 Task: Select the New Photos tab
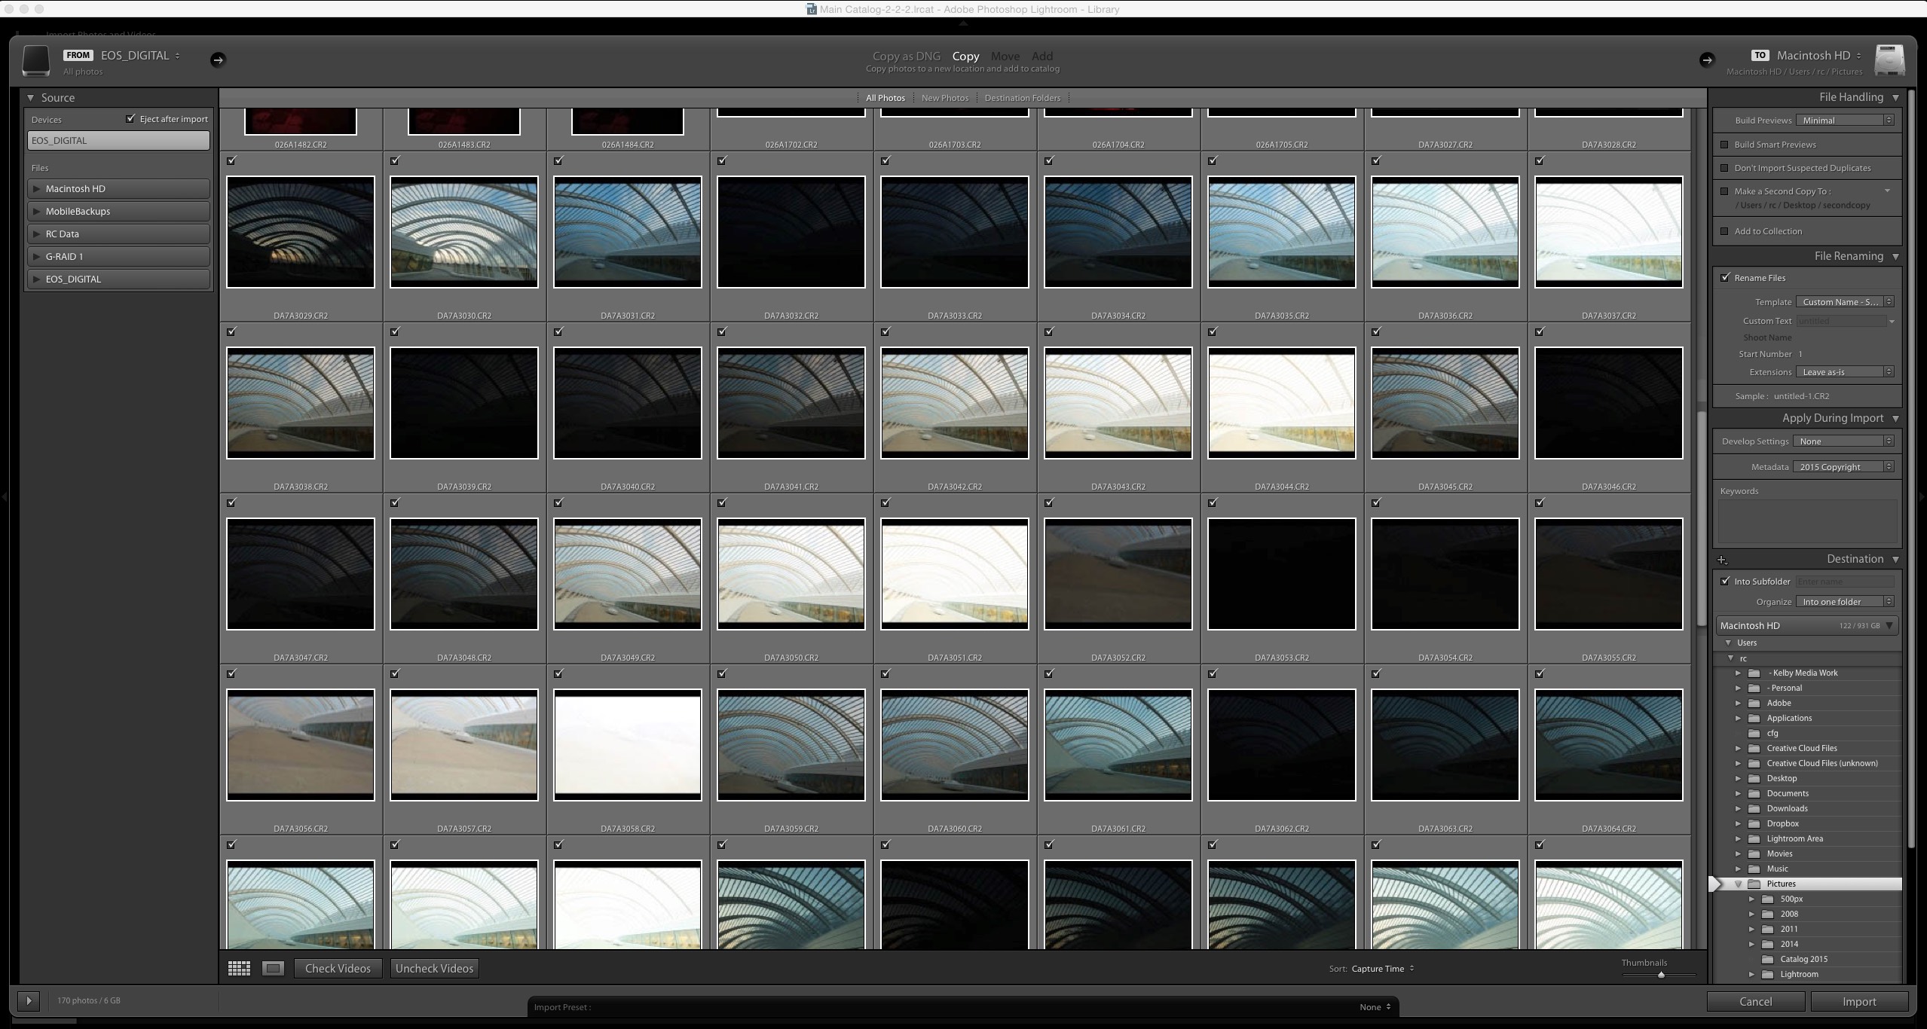pyautogui.click(x=944, y=98)
